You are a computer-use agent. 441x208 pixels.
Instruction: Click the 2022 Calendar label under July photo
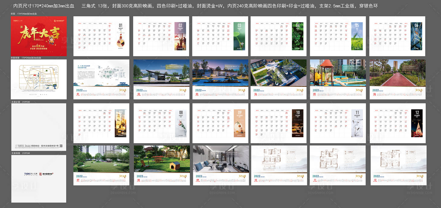coord(82,176)
